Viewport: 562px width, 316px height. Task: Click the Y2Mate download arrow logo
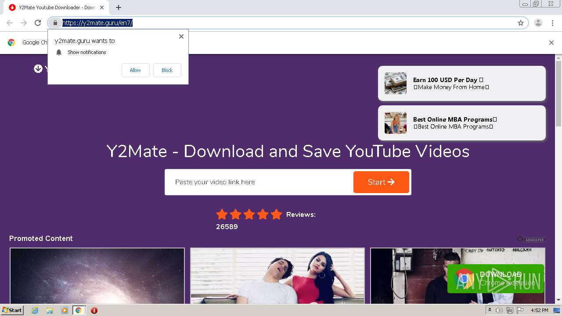[x=38, y=68]
